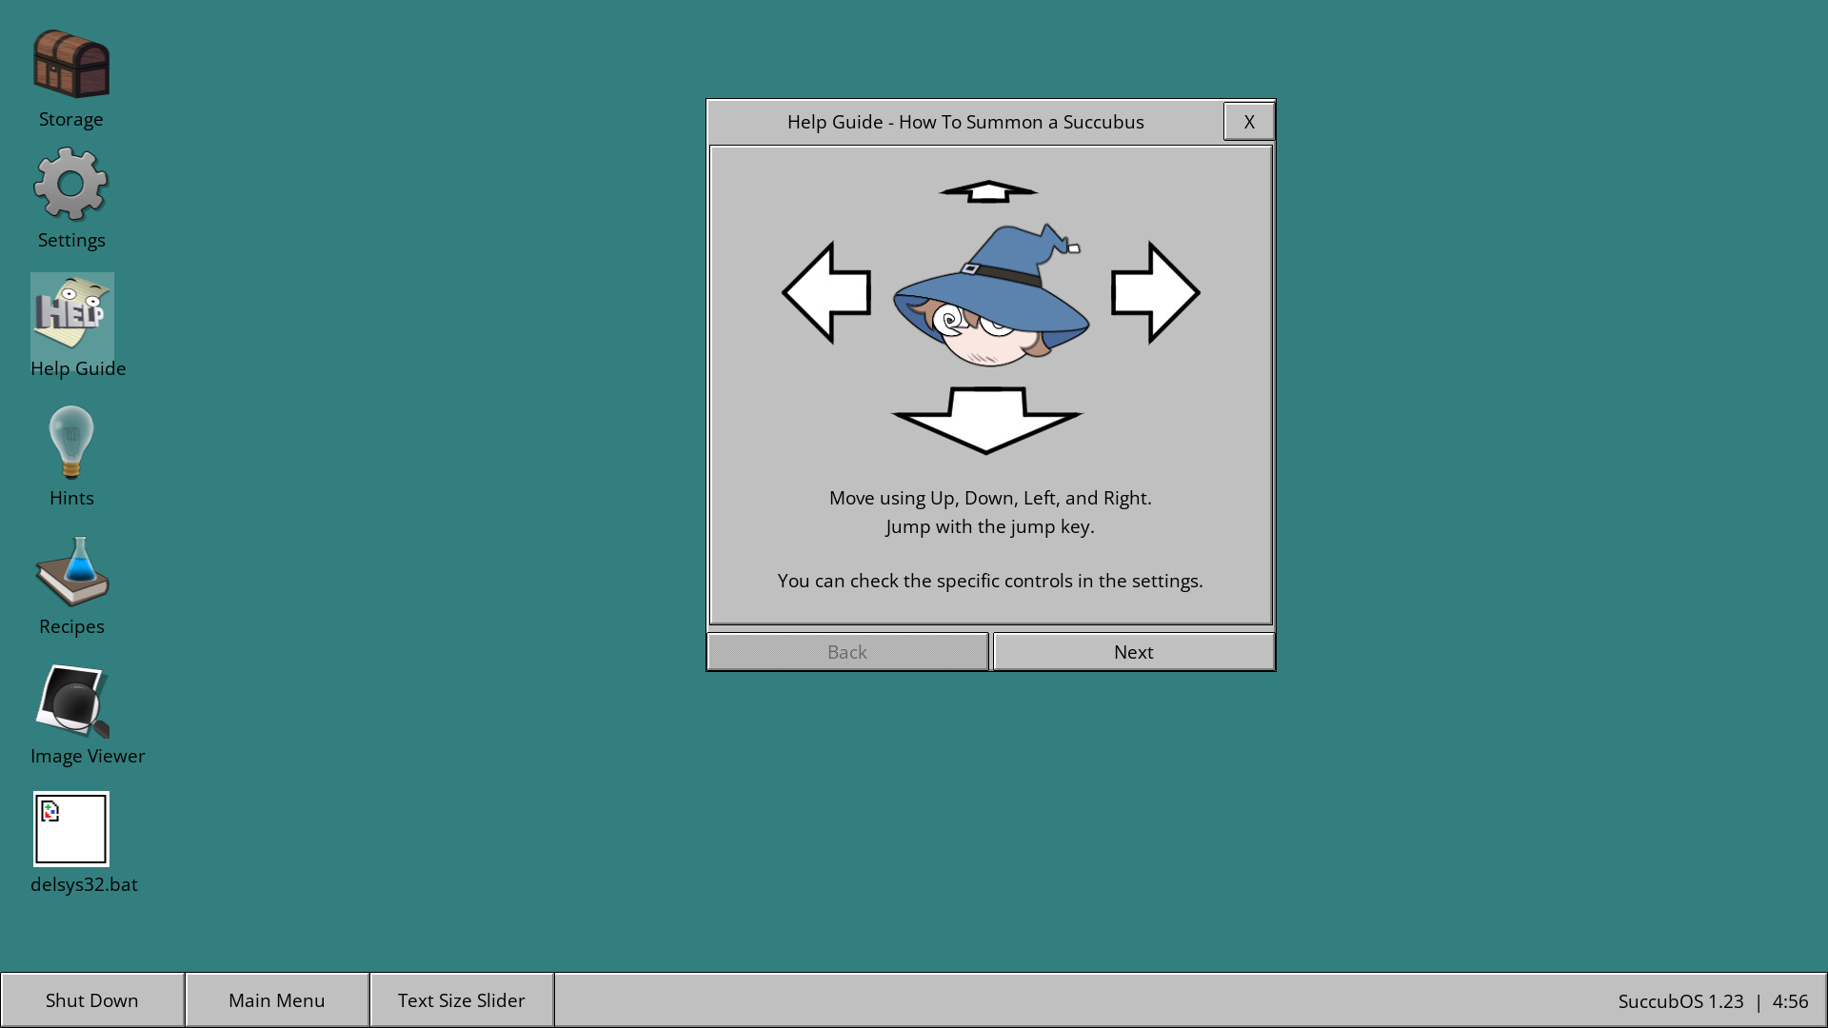Screen dimensions: 1828x1028
Task: Click the small up arrow illustration
Action: pos(988,191)
